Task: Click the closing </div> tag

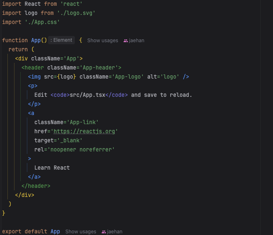Action: point(24,195)
